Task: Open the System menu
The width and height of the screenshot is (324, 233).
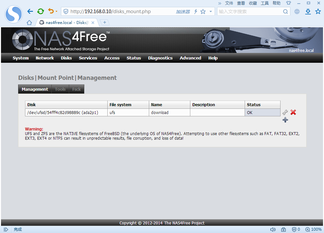Action: [21, 58]
